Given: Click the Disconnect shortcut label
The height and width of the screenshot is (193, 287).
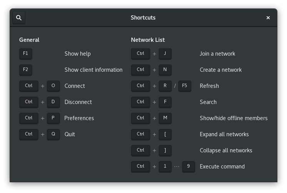Looking at the screenshot, I should pyautogui.click(x=78, y=102).
